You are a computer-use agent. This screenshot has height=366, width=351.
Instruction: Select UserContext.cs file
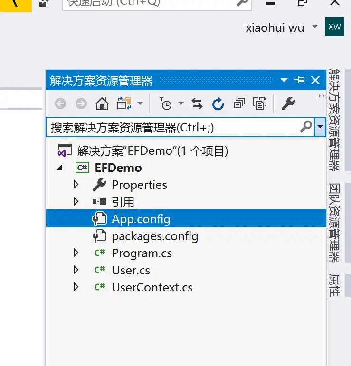click(152, 287)
